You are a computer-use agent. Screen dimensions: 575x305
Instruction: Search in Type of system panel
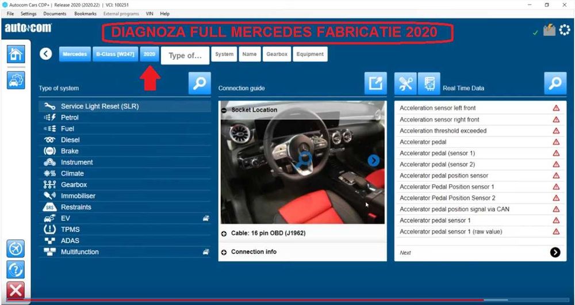200,83
